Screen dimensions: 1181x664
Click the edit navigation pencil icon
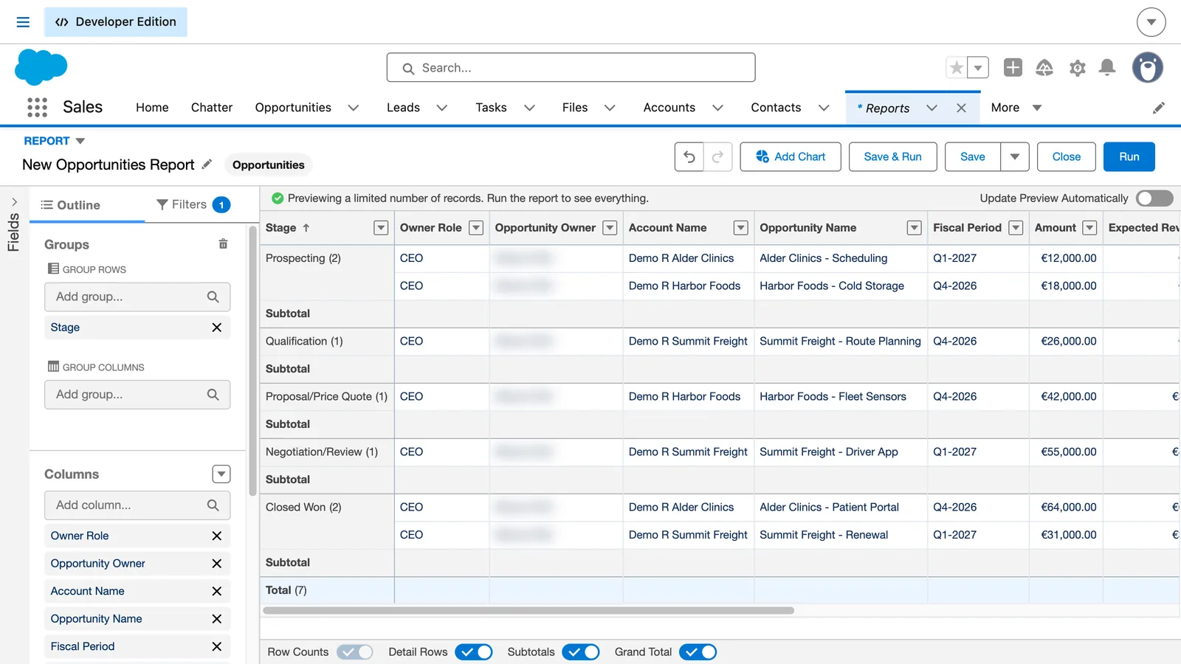(x=1159, y=108)
